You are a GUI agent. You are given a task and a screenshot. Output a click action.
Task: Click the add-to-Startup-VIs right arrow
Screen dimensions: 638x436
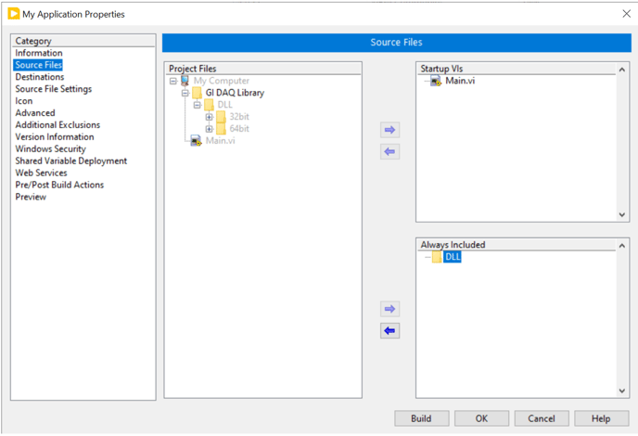pos(390,131)
